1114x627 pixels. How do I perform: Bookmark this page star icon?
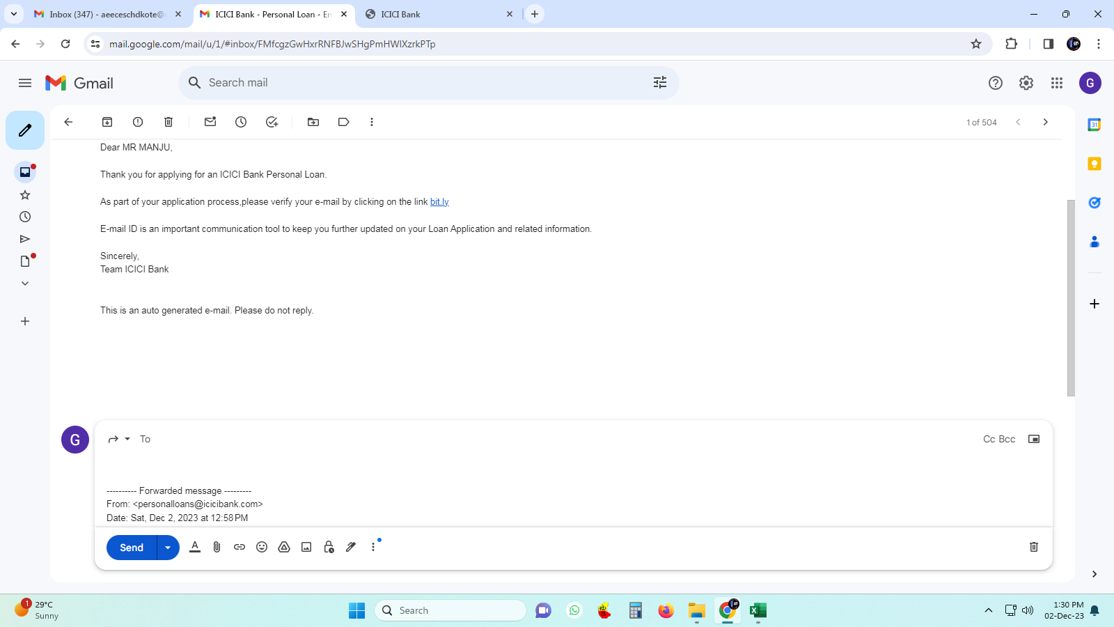pos(976,44)
